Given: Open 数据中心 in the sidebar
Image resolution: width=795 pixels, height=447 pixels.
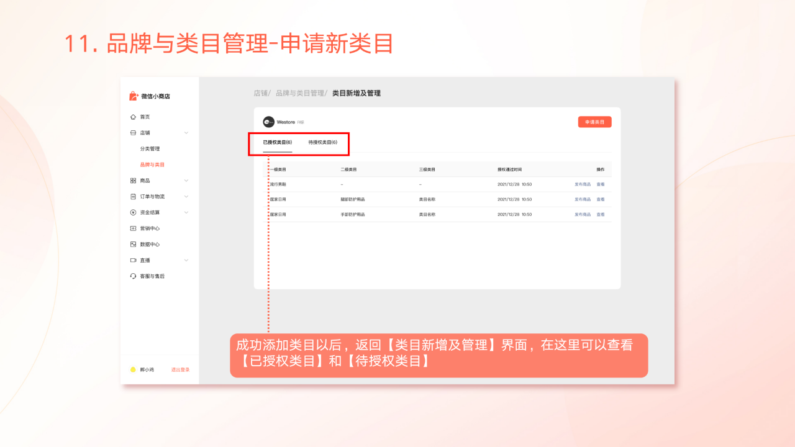Looking at the screenshot, I should [x=150, y=244].
